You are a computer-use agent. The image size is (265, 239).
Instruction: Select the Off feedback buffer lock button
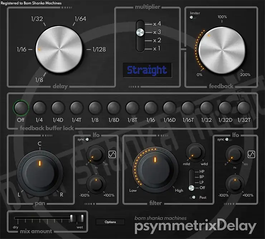click(21, 108)
